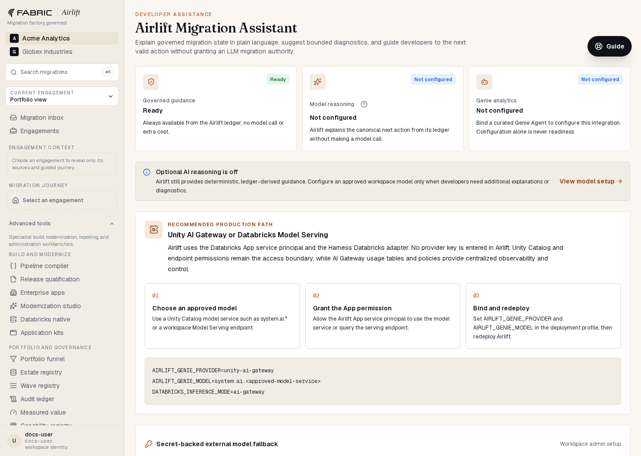Click the Databricks native icon
Screen dimensions: 641x456
(13, 319)
